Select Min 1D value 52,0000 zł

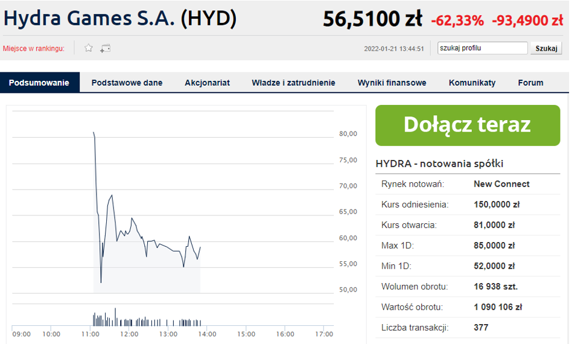tap(494, 266)
